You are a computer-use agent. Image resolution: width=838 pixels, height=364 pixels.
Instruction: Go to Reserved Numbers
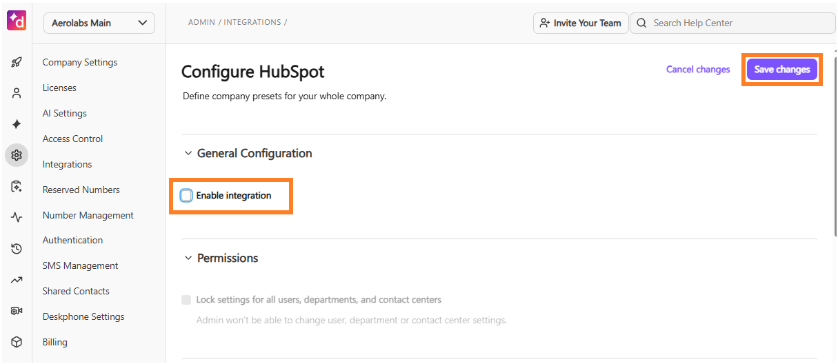81,190
